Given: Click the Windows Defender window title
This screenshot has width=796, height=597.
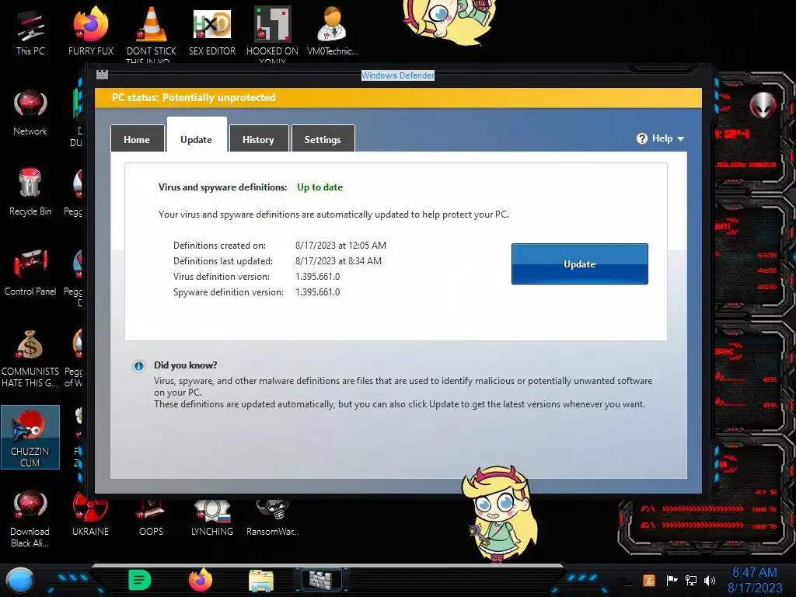Looking at the screenshot, I should (x=397, y=75).
